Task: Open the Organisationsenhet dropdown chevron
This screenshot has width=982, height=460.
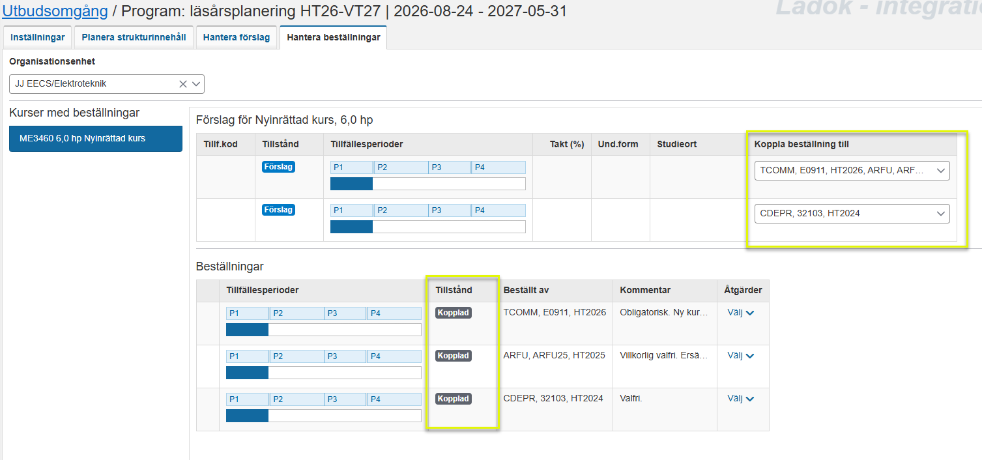Action: pos(196,84)
